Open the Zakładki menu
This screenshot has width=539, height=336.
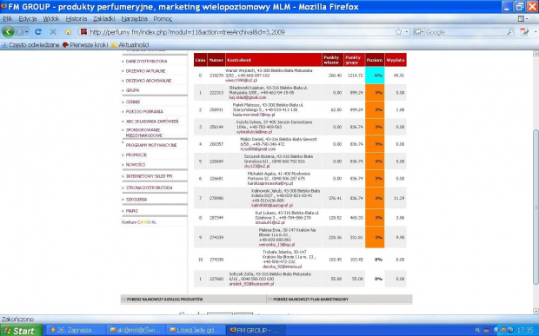click(x=103, y=19)
